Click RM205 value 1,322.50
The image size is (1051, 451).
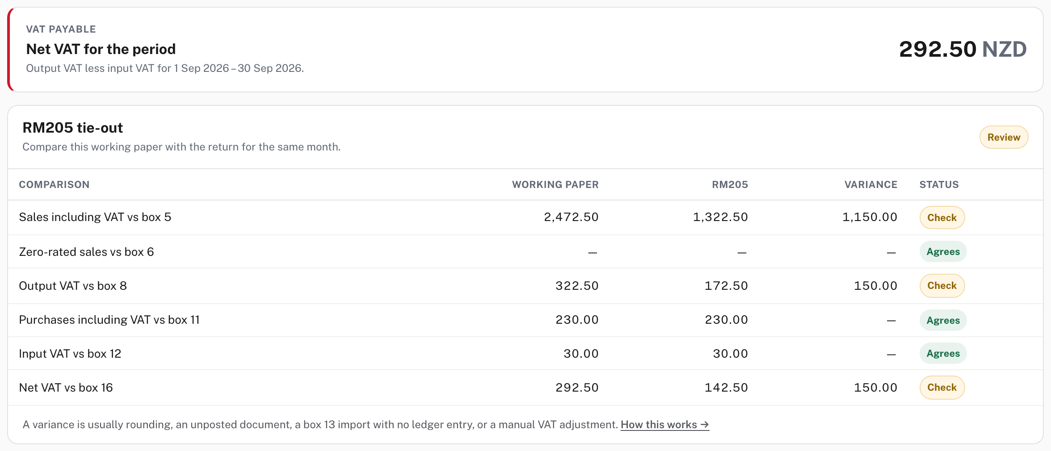click(x=720, y=217)
